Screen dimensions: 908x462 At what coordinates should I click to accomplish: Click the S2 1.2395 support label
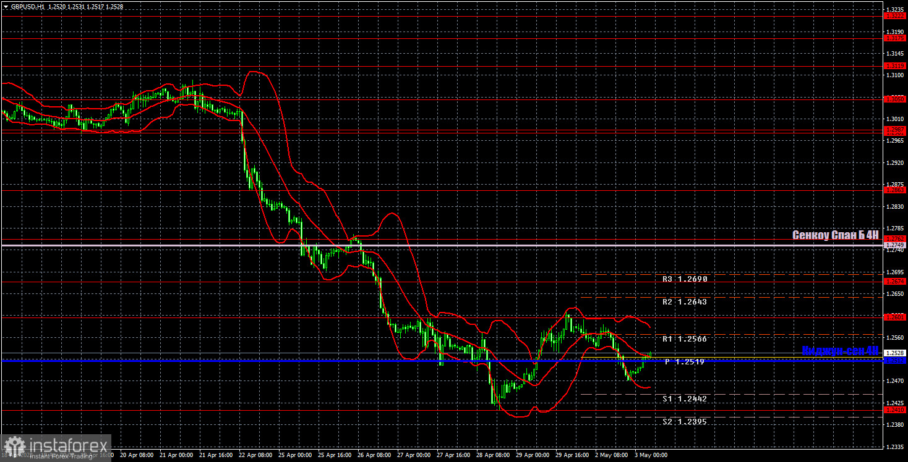pyautogui.click(x=684, y=422)
